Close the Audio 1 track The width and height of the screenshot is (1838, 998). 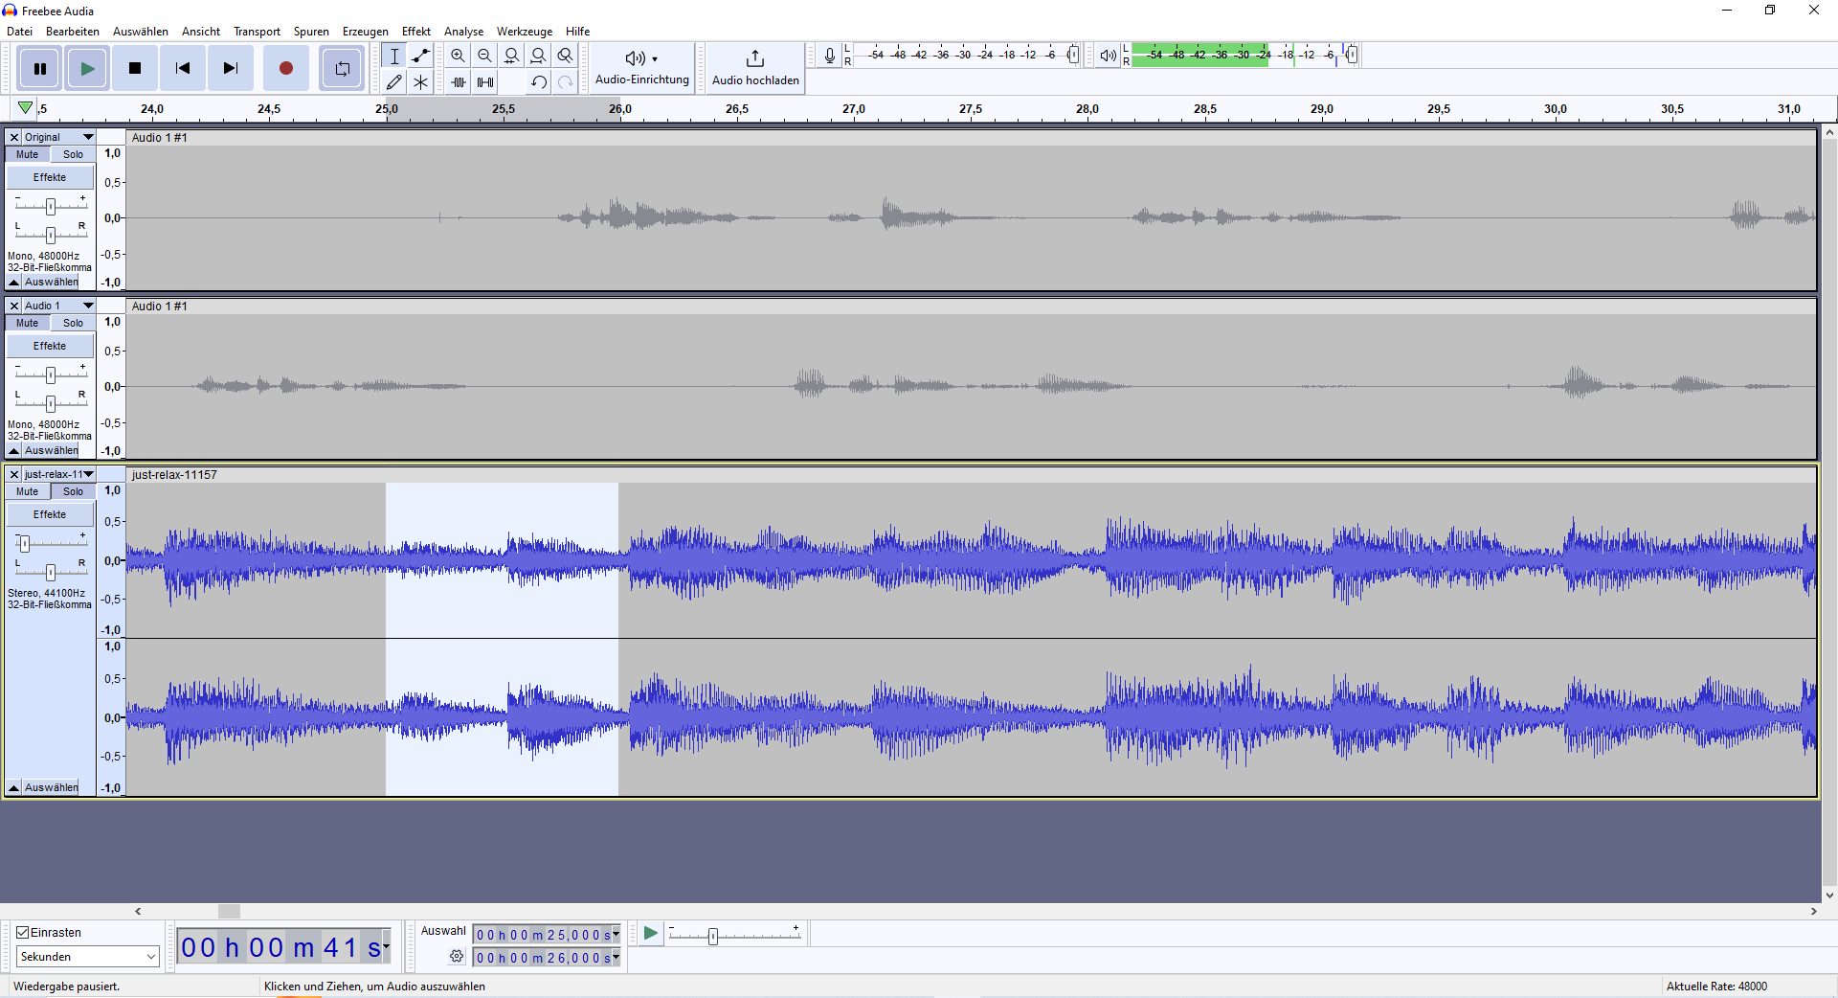pyautogui.click(x=14, y=306)
